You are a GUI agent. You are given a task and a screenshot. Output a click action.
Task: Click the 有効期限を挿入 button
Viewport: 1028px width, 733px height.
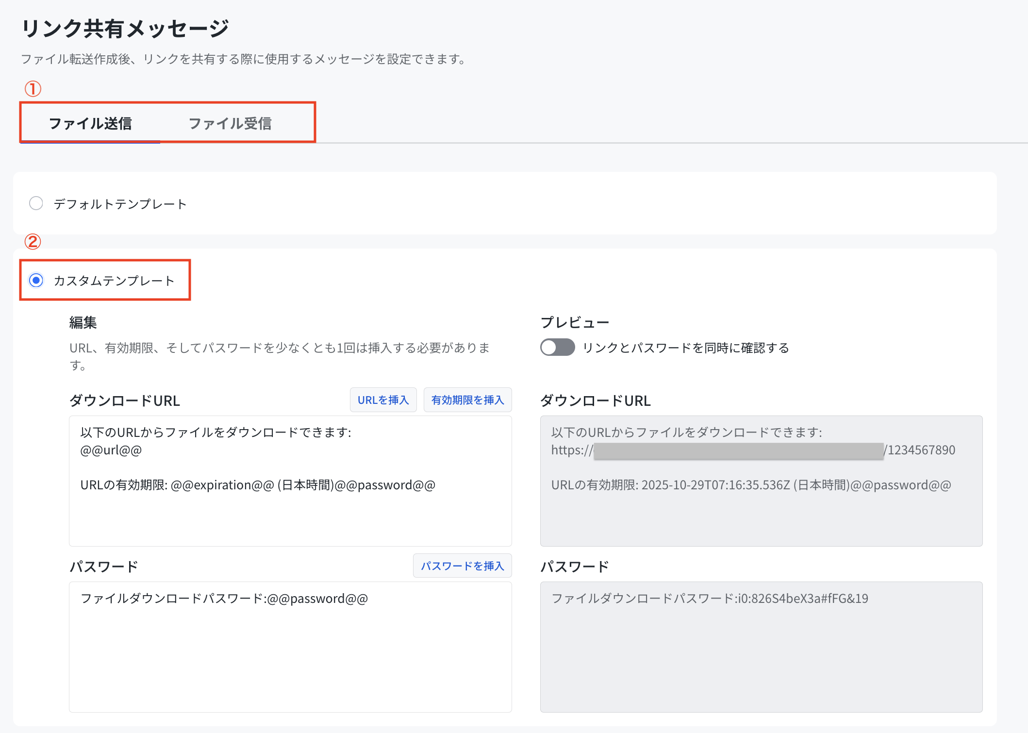pos(467,400)
